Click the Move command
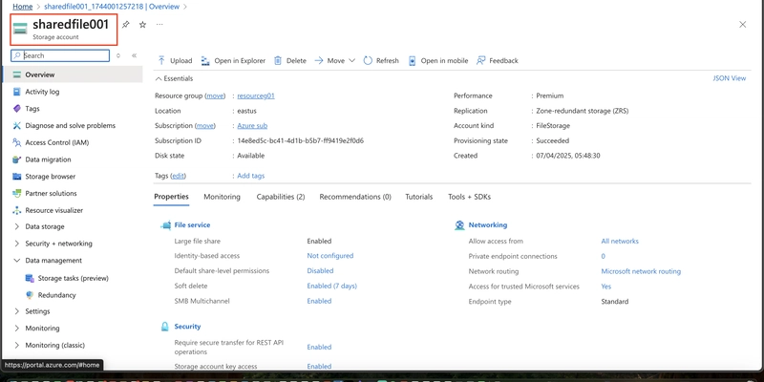The image size is (764, 382). click(329, 61)
